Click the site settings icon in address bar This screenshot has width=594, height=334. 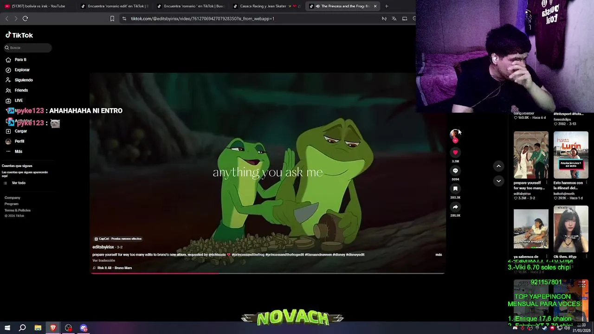tap(124, 19)
